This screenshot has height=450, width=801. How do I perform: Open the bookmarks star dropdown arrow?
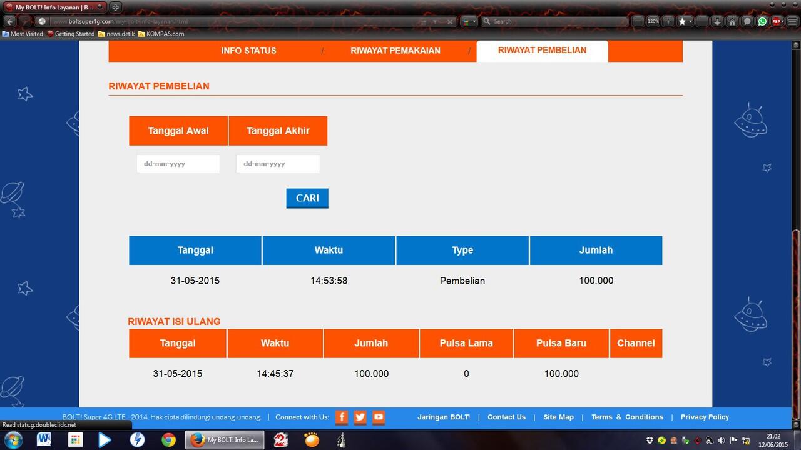coord(691,21)
